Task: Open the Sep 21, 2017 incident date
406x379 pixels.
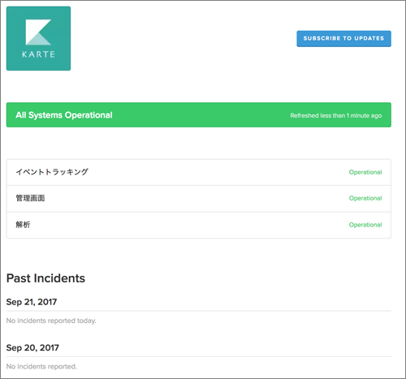Action: [x=32, y=302]
